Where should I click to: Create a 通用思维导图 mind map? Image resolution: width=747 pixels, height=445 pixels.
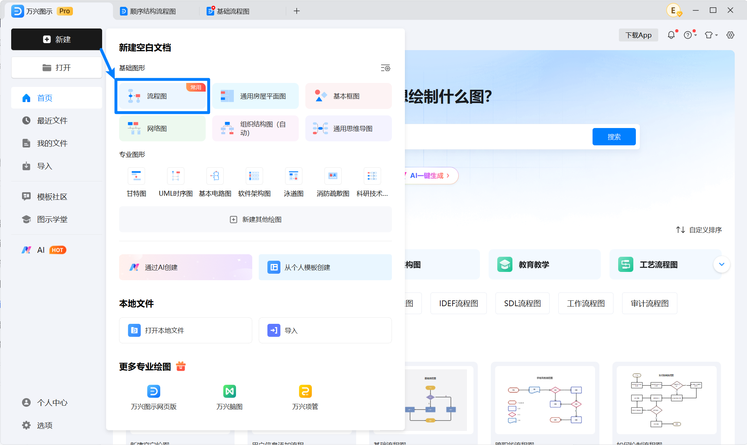point(349,128)
